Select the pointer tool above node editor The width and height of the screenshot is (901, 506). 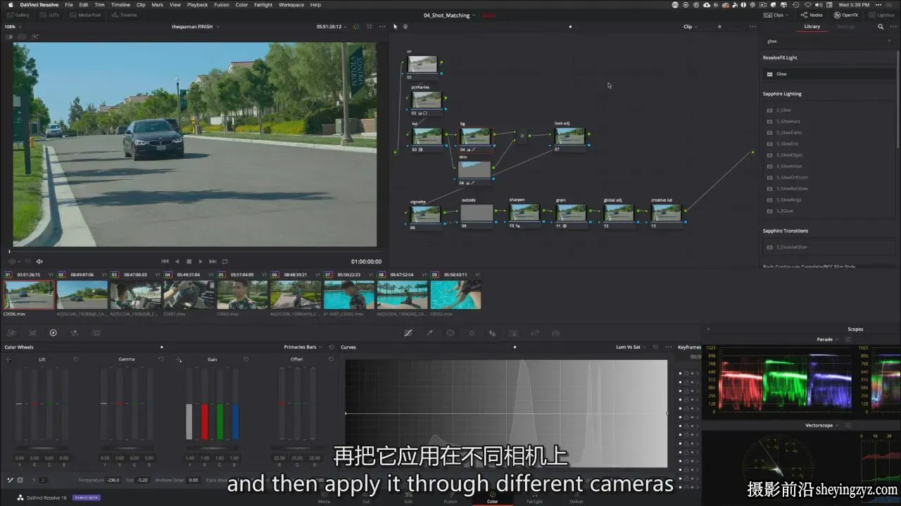tap(395, 27)
